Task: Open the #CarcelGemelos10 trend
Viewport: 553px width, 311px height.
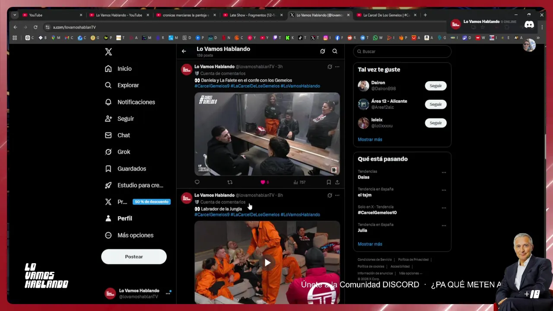Action: coord(377,213)
